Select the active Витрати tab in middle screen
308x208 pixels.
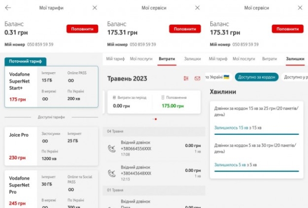tap(167, 59)
